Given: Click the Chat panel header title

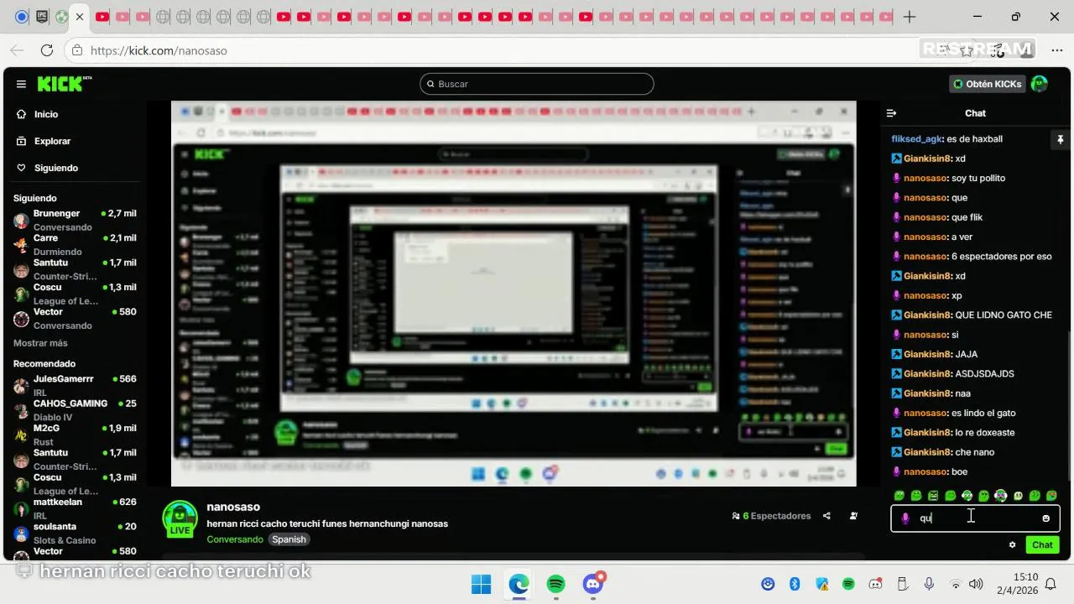Looking at the screenshot, I should [x=975, y=113].
